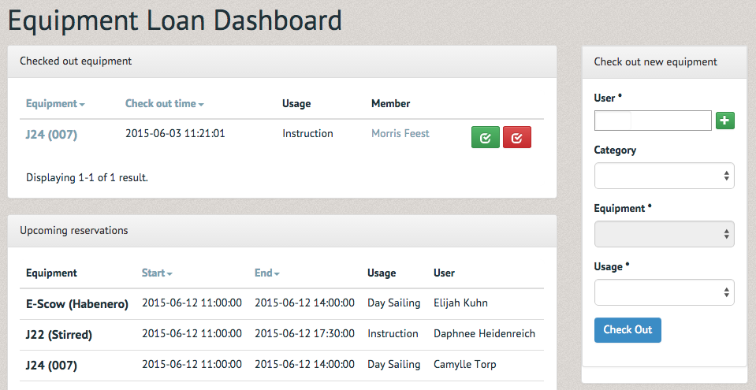Screen dimensions: 756x390
Task: Open the Category dropdown
Action: [664, 176]
